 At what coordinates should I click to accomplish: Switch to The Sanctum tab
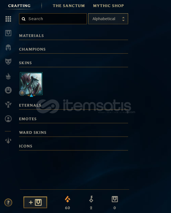click(x=69, y=6)
